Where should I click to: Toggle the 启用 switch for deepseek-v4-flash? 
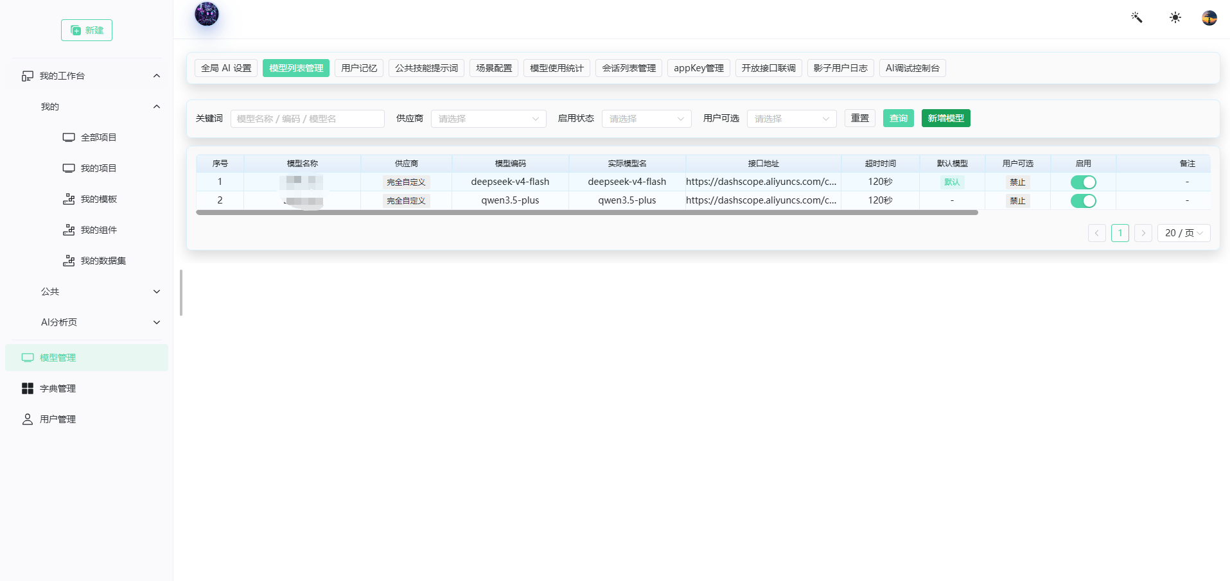[x=1084, y=182]
